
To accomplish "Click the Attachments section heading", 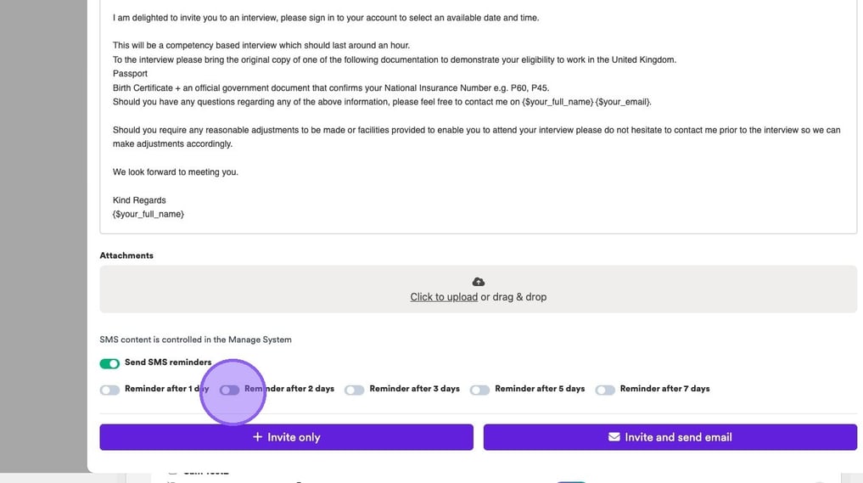I will pos(126,256).
